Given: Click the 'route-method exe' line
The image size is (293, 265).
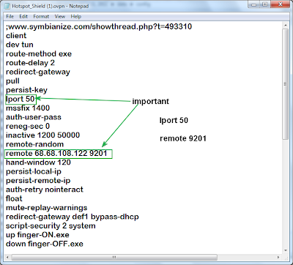Looking at the screenshot, I should 39,53.
